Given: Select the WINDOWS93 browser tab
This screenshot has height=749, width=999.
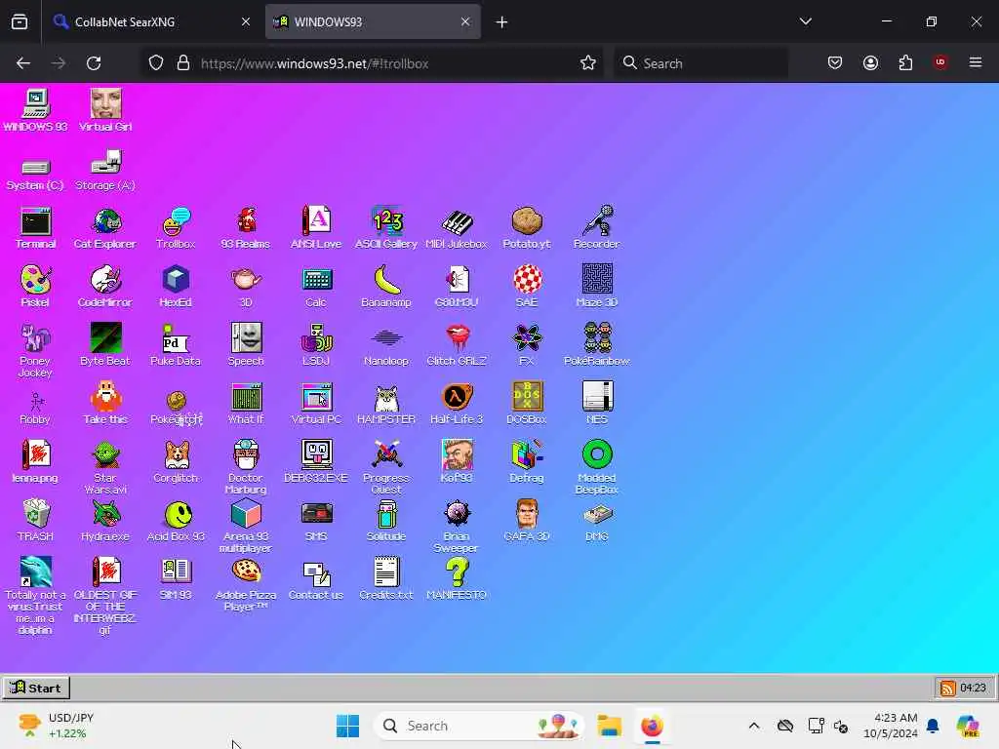Looking at the screenshot, I should [x=373, y=21].
